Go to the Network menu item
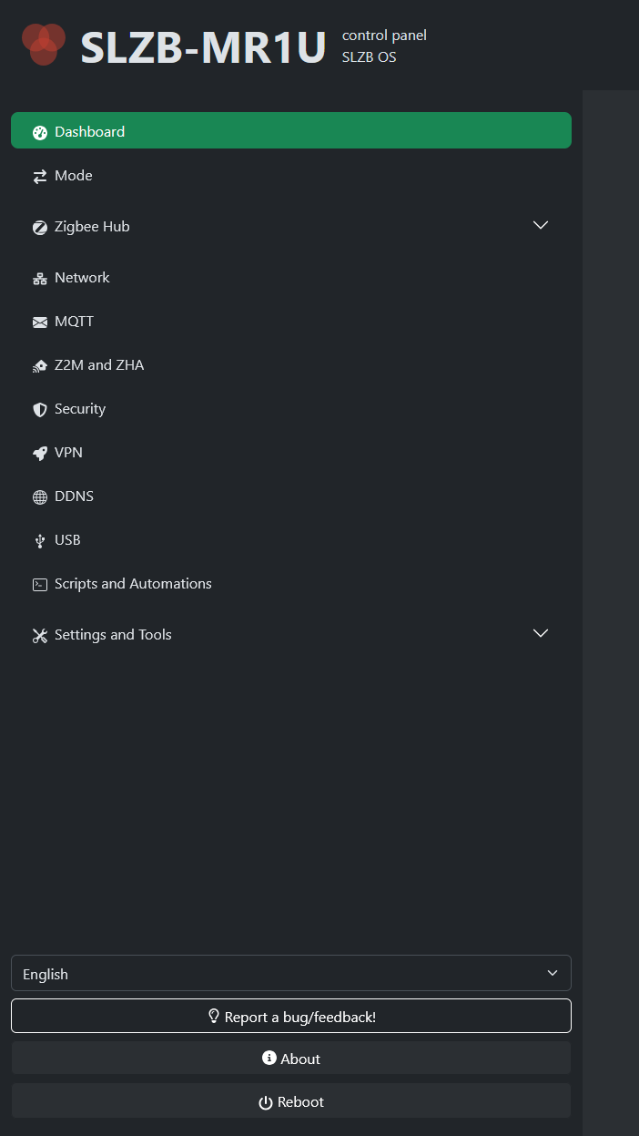The height and width of the screenshot is (1136, 639). pos(82,278)
